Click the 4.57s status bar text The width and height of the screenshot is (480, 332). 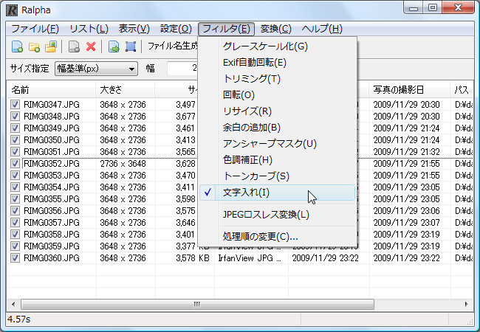pyautogui.click(x=19, y=319)
